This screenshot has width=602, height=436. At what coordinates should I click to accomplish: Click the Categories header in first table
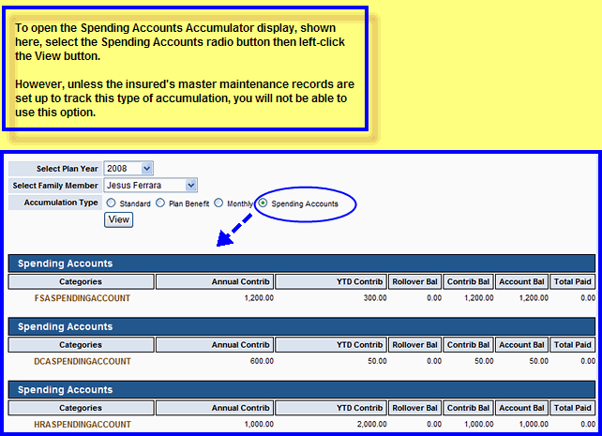pos(80,281)
